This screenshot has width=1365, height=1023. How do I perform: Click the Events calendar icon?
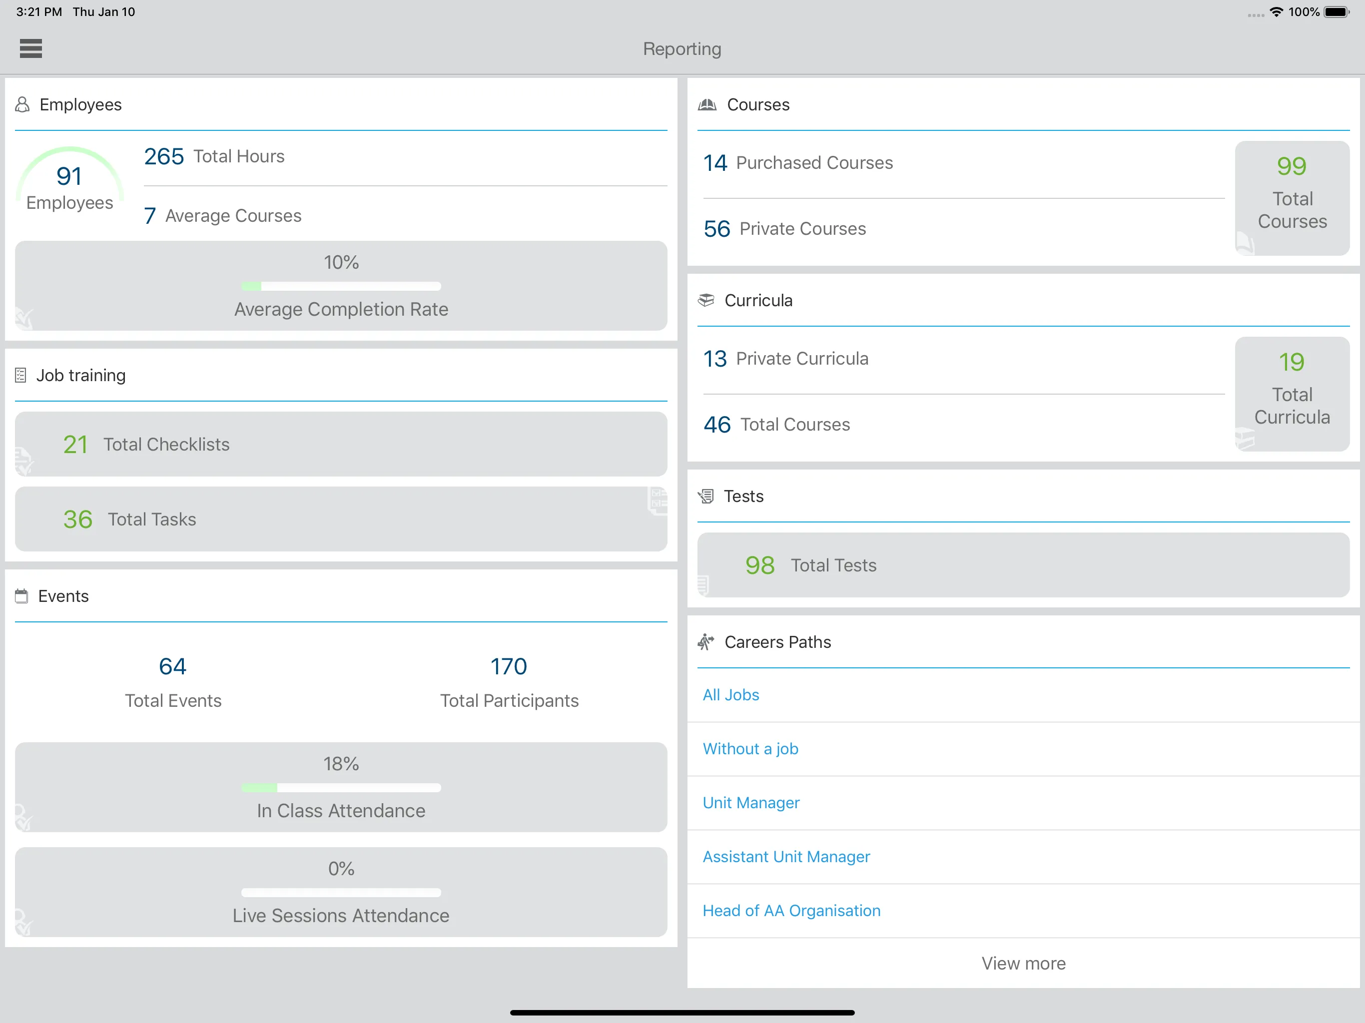[x=22, y=595]
